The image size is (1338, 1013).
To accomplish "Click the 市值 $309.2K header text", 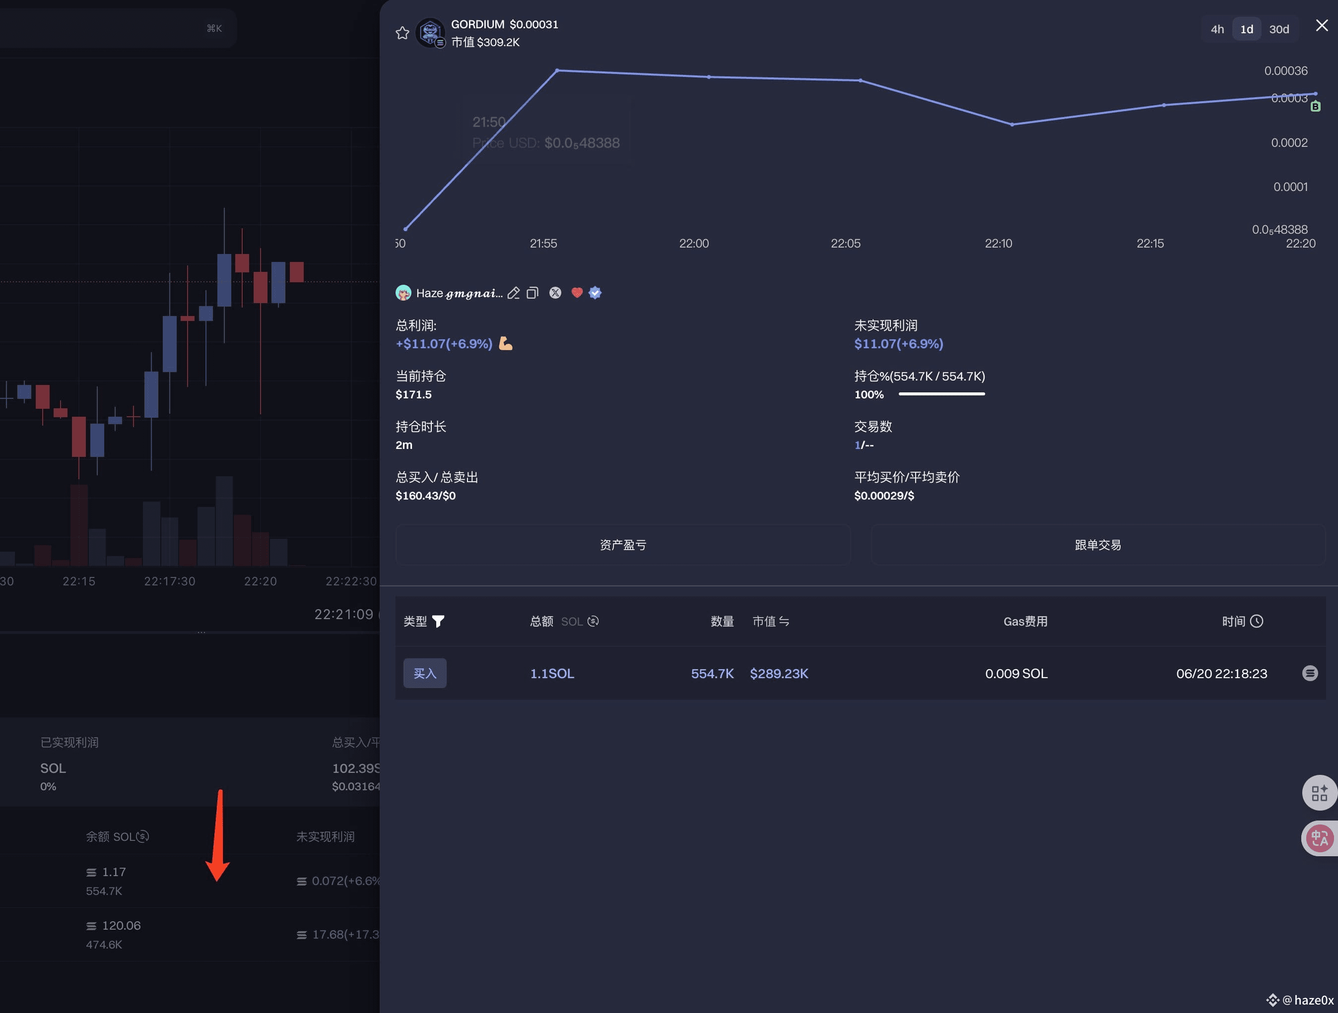I will (x=485, y=42).
